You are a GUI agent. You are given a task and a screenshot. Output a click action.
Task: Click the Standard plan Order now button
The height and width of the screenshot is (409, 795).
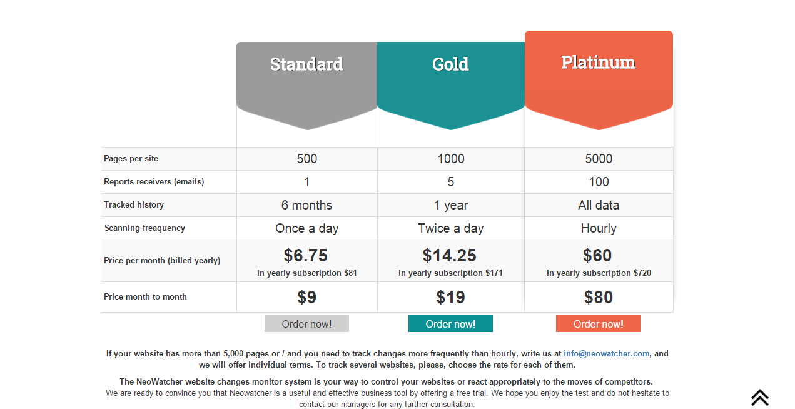tap(306, 324)
